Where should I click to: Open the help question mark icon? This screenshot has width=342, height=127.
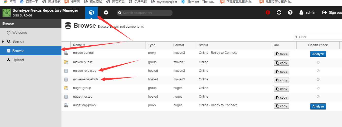(290, 12)
